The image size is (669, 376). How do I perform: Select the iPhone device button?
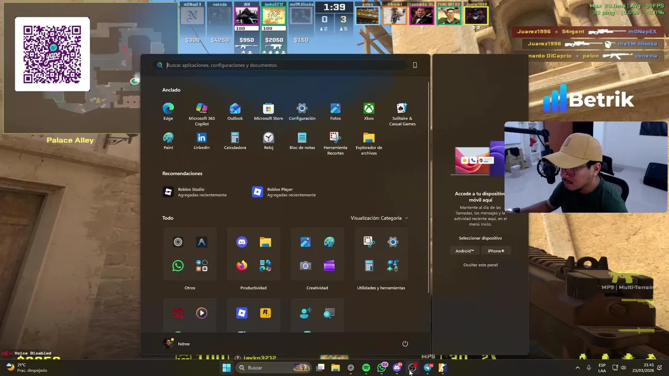496,251
